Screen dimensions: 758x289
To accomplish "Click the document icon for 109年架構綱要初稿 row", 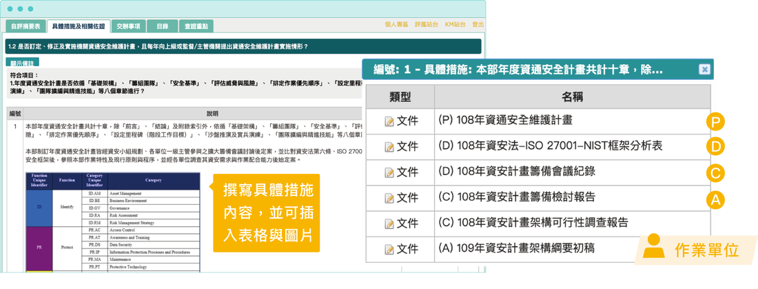I will click(389, 249).
